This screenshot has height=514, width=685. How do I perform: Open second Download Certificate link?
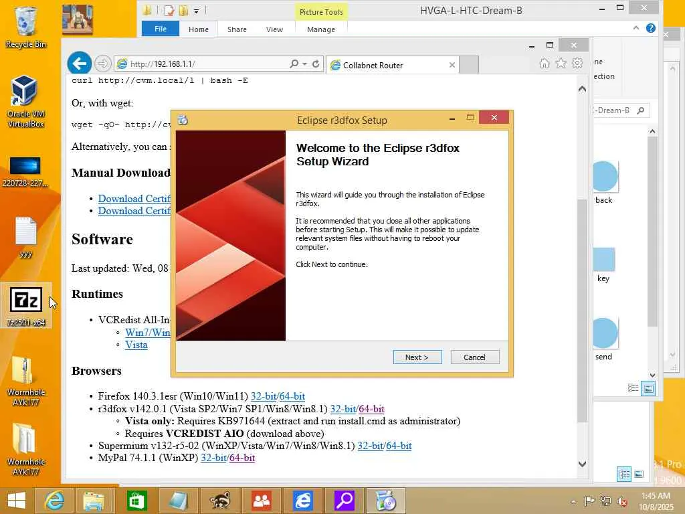coord(134,211)
